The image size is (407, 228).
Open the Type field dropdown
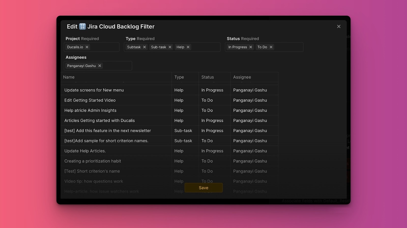point(172,47)
